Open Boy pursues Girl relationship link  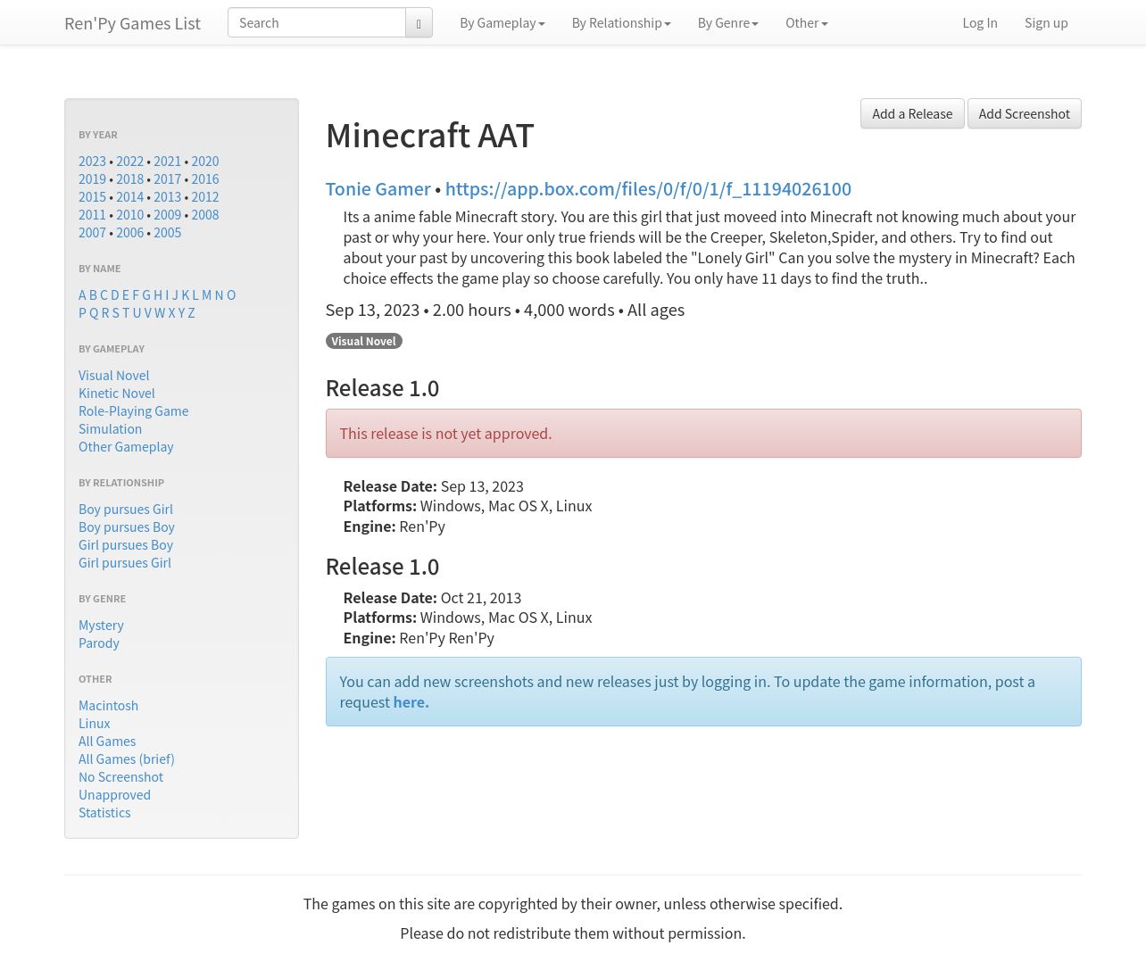[x=126, y=510]
